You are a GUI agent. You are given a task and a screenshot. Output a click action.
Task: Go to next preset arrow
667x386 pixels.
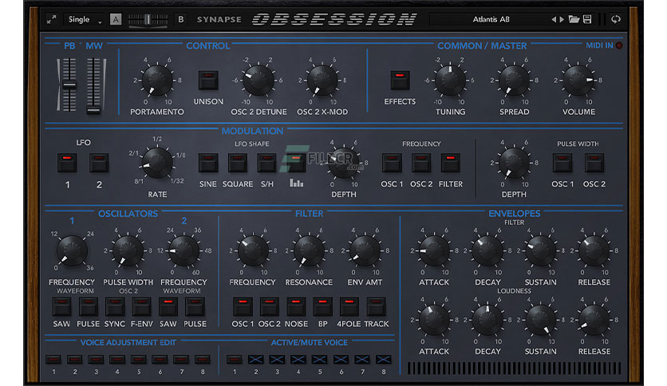click(x=562, y=19)
